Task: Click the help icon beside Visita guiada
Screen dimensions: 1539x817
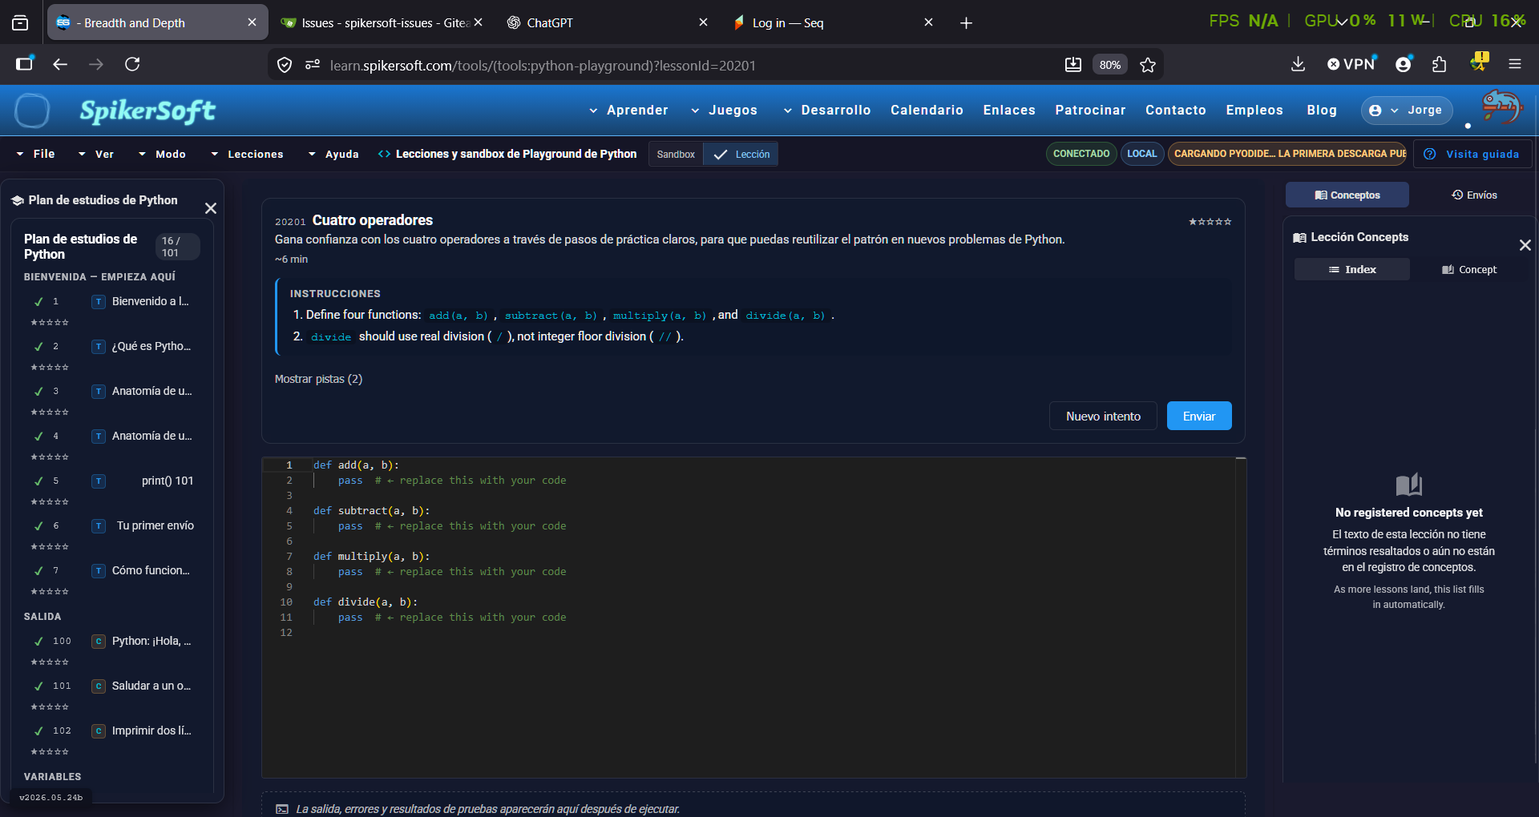Action: 1429,154
